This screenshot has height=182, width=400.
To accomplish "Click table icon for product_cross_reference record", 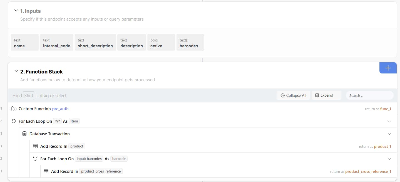I will [46, 171].
